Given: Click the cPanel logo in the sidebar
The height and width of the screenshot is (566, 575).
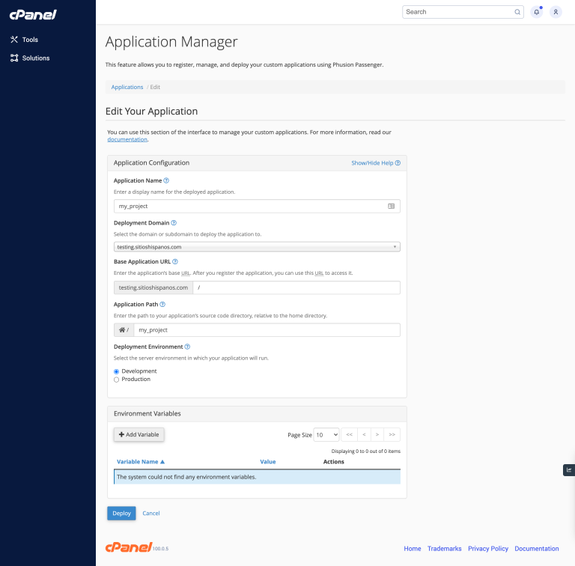Looking at the screenshot, I should tap(33, 15).
